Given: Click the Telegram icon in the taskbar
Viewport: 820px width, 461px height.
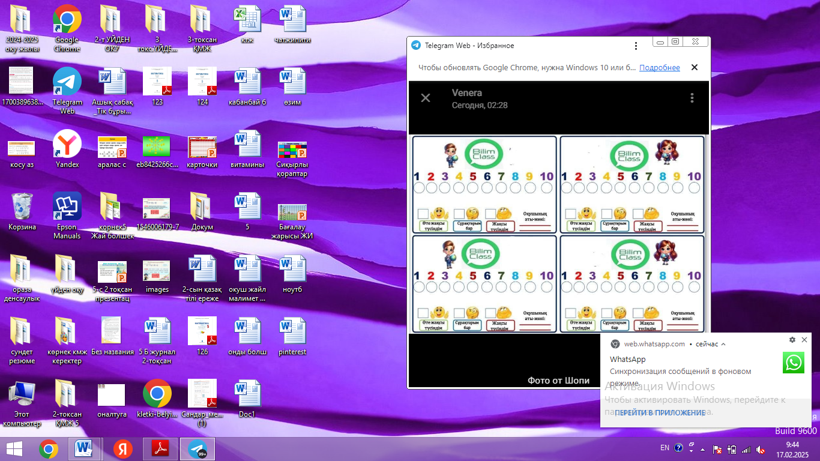Looking at the screenshot, I should [x=197, y=449].
